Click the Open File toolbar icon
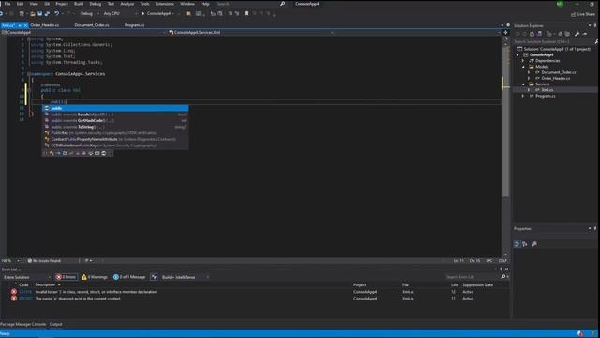 pyautogui.click(x=33, y=13)
